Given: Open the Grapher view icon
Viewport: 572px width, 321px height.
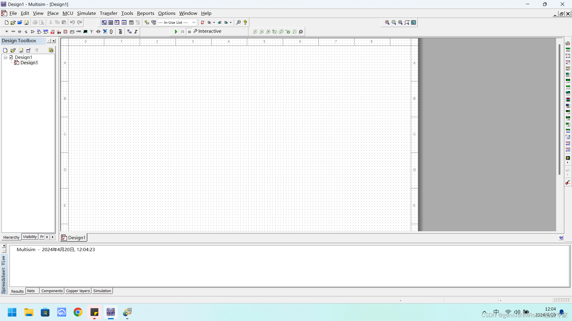Looking at the screenshot, I should [x=124, y=23].
